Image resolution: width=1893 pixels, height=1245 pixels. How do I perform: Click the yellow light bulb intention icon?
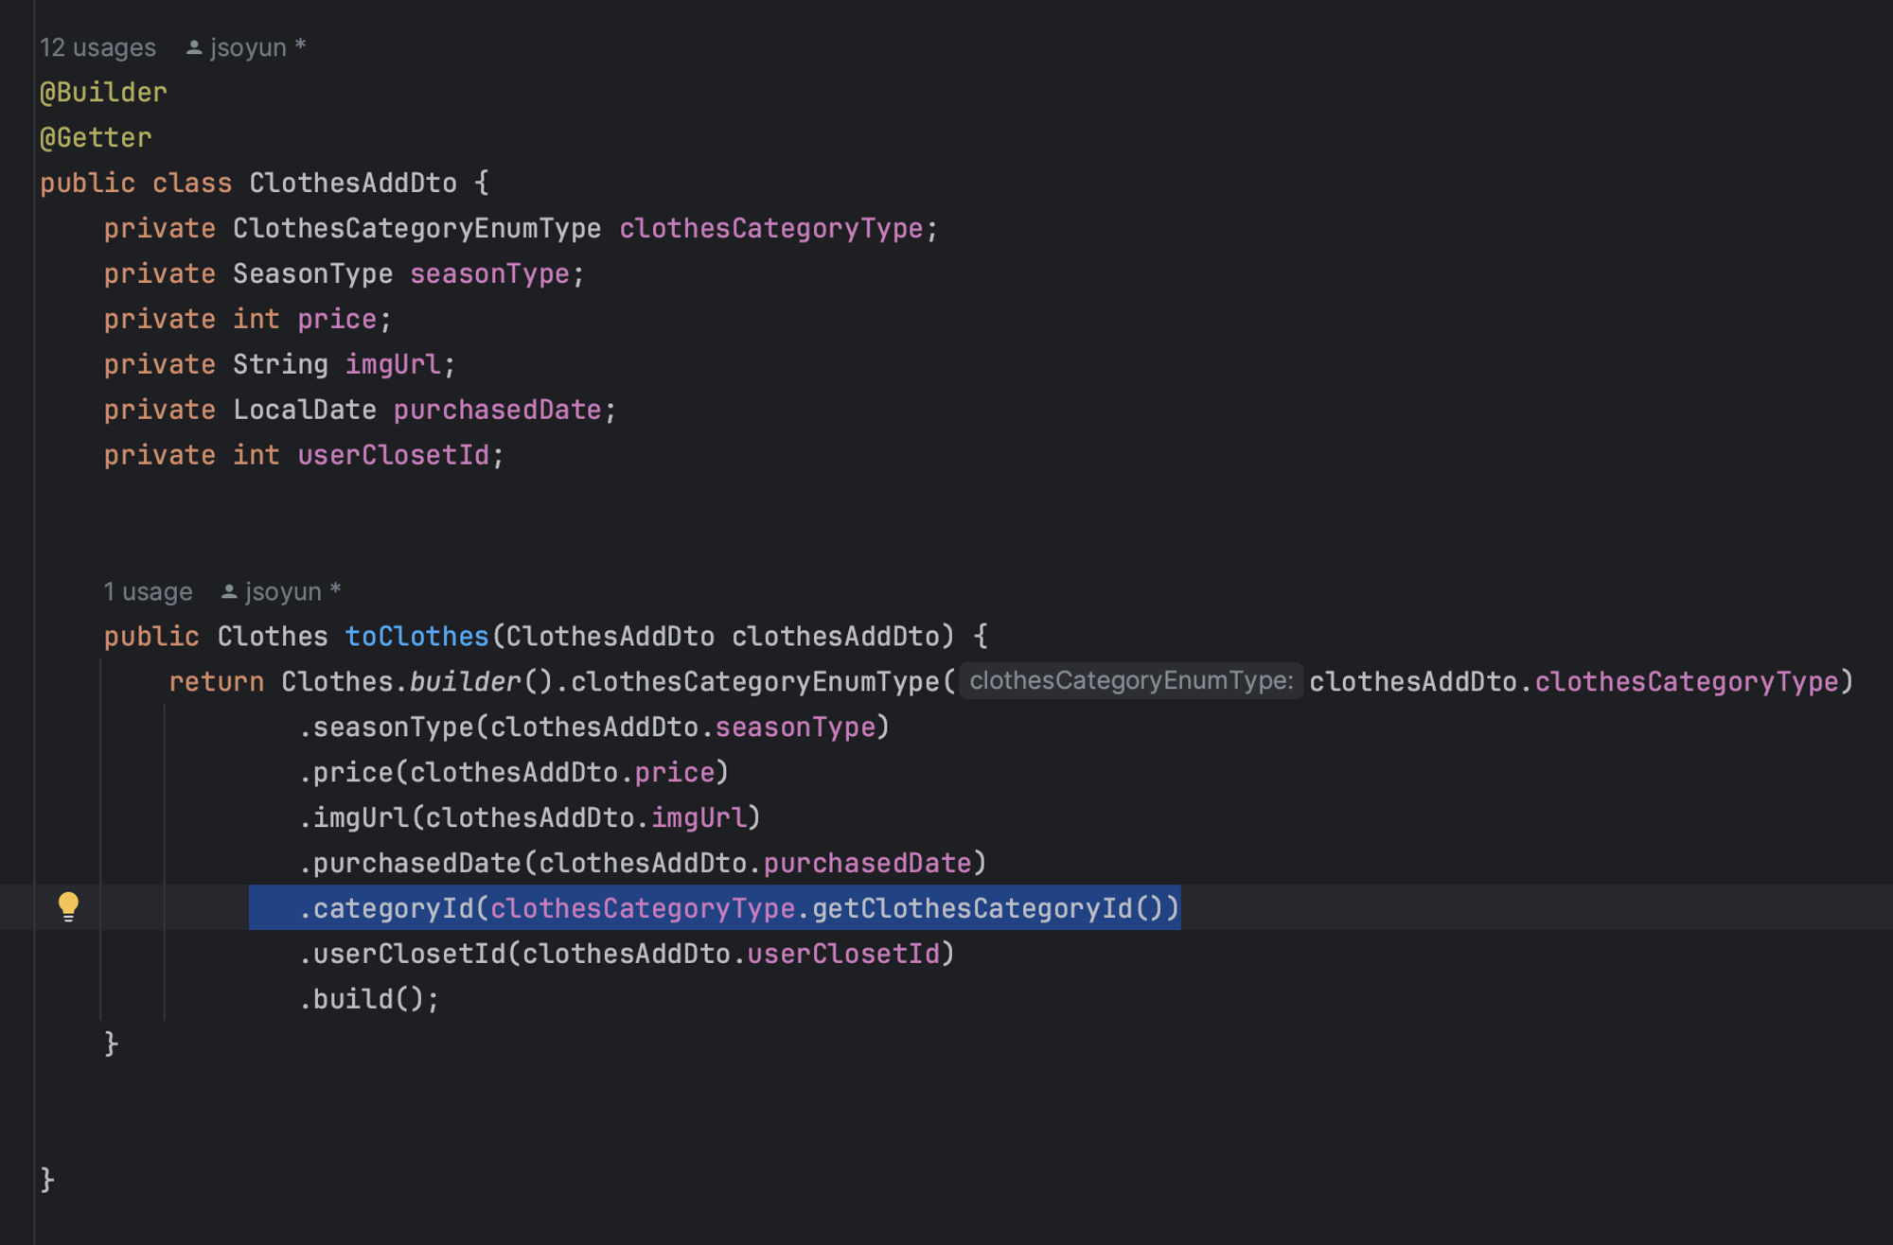pyautogui.click(x=68, y=906)
